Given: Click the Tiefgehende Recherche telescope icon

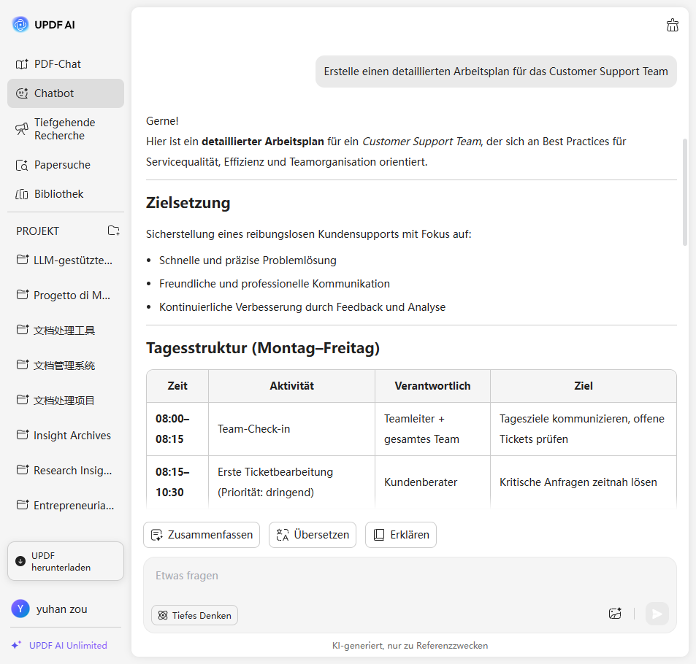Looking at the screenshot, I should (22, 129).
